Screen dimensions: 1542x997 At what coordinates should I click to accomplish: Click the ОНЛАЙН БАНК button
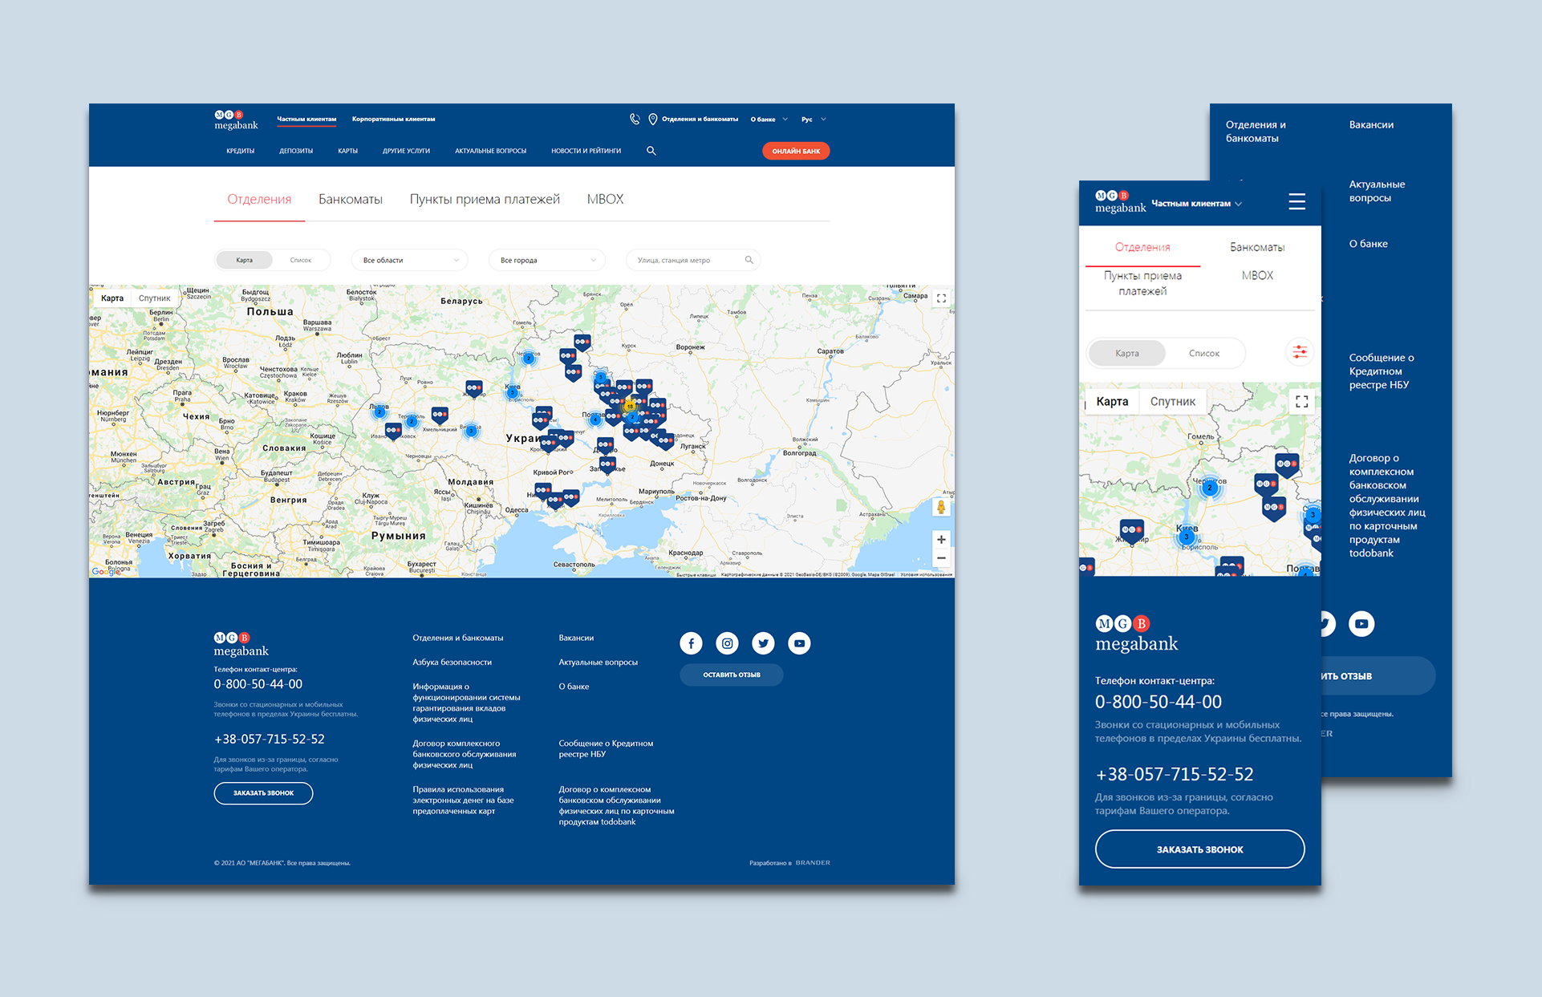(x=795, y=151)
